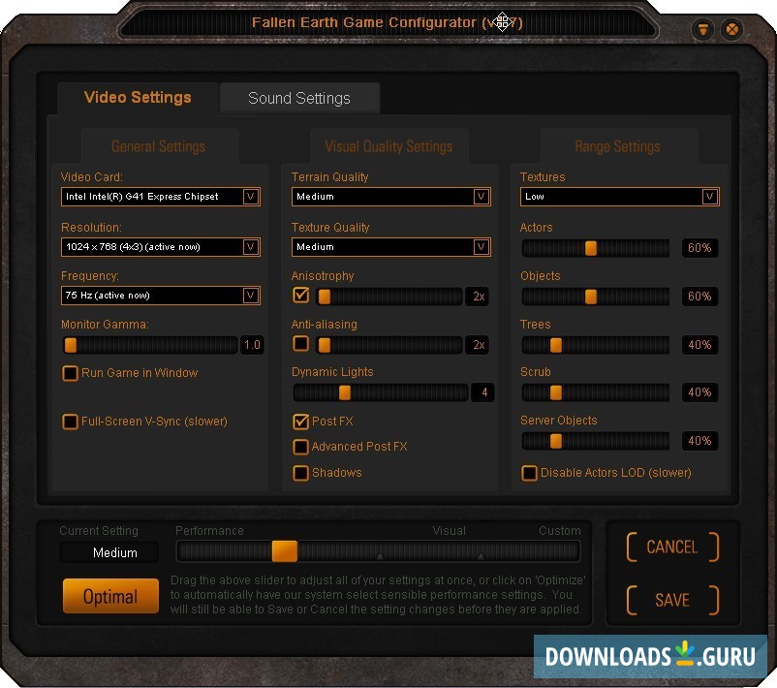Viewport: 777px width, 688px height.
Task: Click the Performance/Visual preset slider handle
Action: (285, 551)
